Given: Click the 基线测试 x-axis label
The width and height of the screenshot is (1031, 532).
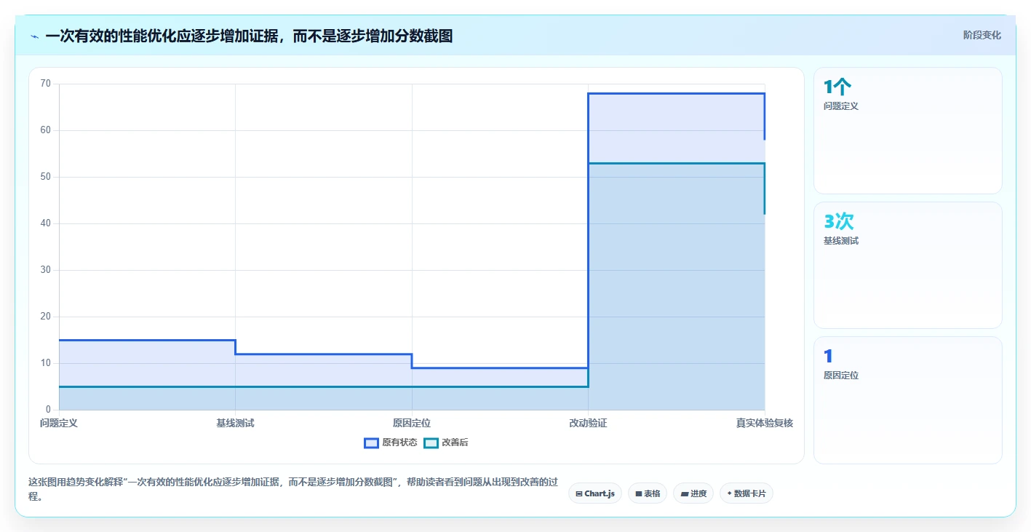Looking at the screenshot, I should coord(235,423).
